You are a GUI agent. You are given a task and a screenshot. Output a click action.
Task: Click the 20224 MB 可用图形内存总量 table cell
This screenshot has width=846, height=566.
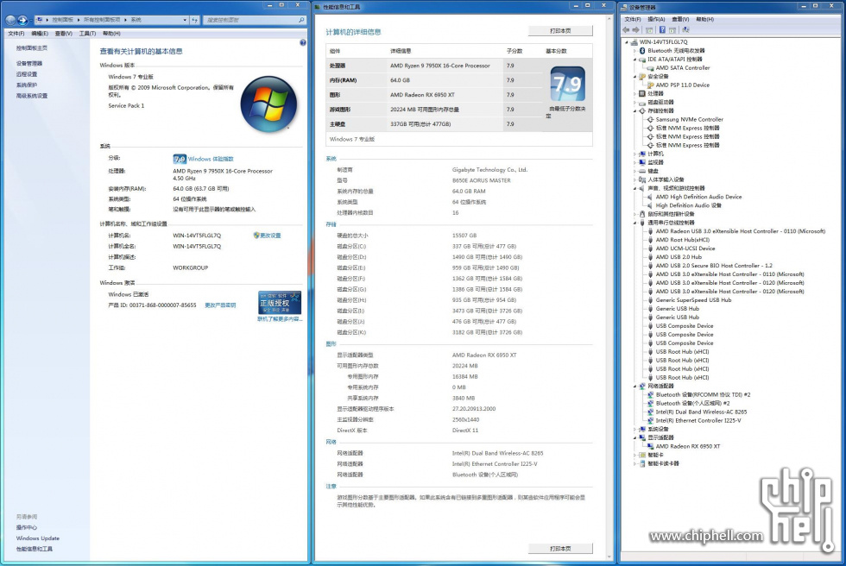click(425, 110)
